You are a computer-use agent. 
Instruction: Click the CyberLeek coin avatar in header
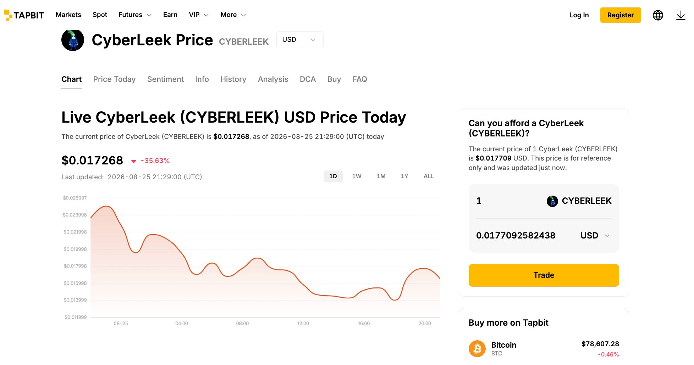coord(73,40)
